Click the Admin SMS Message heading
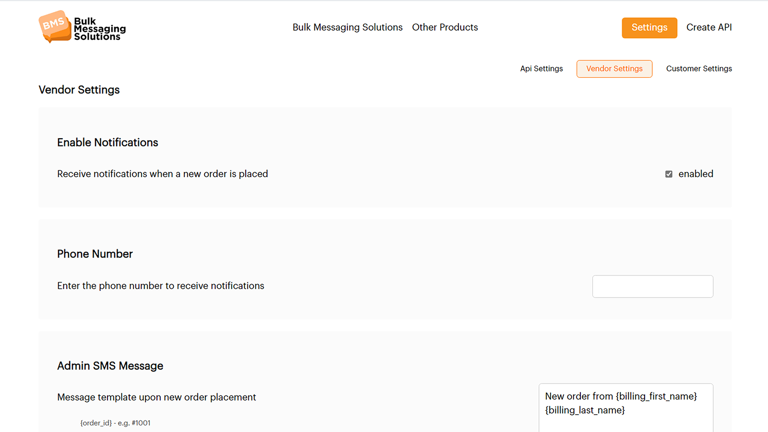 click(110, 366)
